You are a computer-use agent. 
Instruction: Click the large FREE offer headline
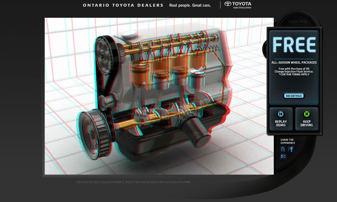294,45
